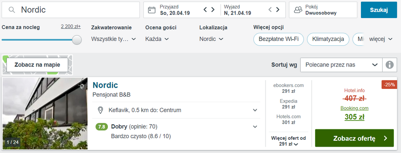The image size is (401, 153).
Task: Move arrival date to previous day
Action: click(205, 10)
